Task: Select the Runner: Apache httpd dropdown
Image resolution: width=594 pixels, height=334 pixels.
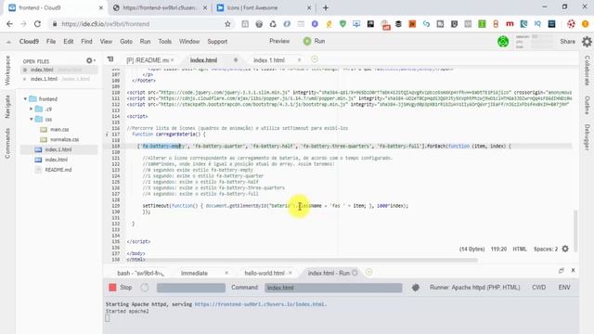Action: 474,288
